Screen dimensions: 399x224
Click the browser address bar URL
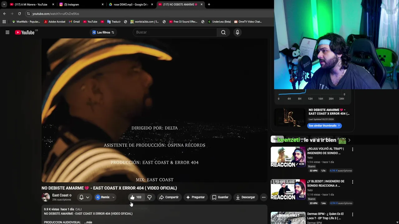[56, 14]
